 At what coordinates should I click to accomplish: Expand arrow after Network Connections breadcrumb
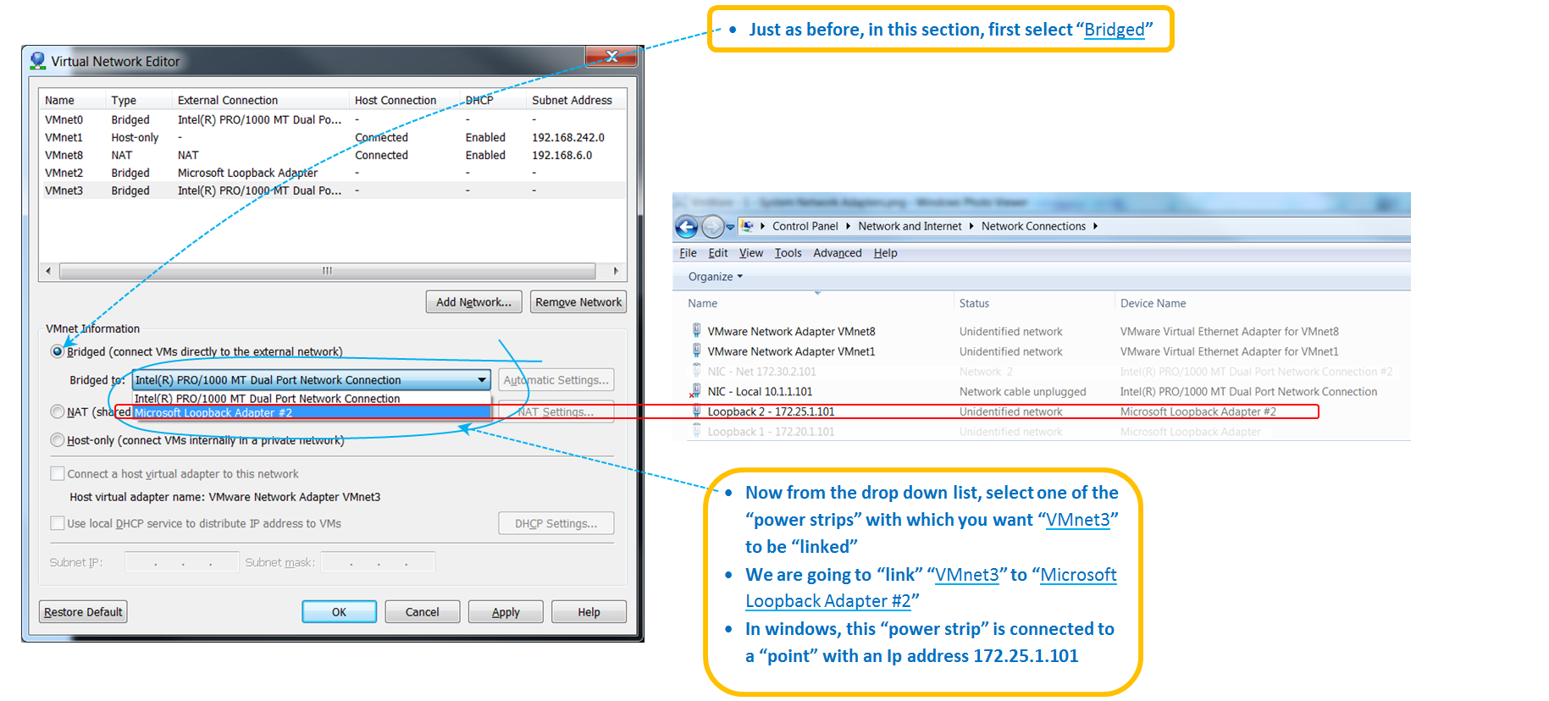tap(1095, 226)
